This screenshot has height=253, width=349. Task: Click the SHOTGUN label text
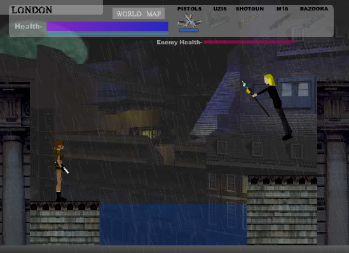[x=250, y=9]
